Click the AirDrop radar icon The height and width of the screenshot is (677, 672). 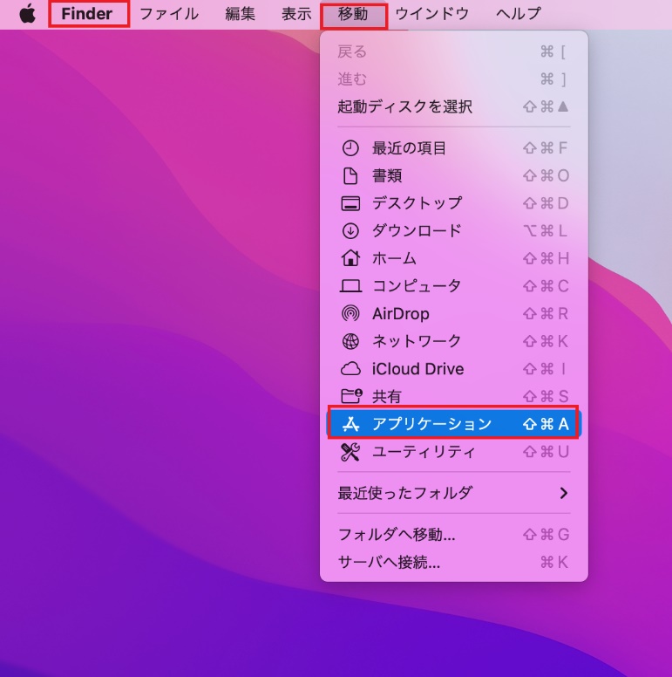pyautogui.click(x=350, y=313)
